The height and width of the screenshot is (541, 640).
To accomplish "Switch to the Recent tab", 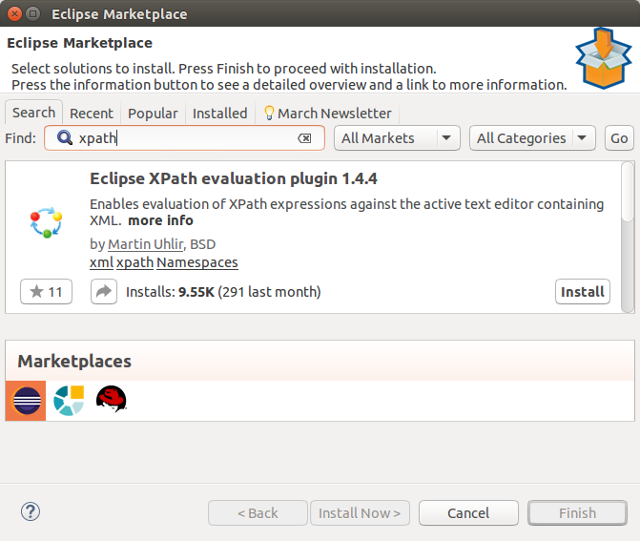I will click(92, 114).
